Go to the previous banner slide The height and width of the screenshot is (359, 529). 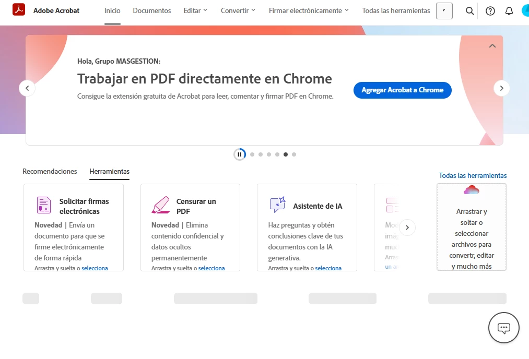pyautogui.click(x=27, y=88)
